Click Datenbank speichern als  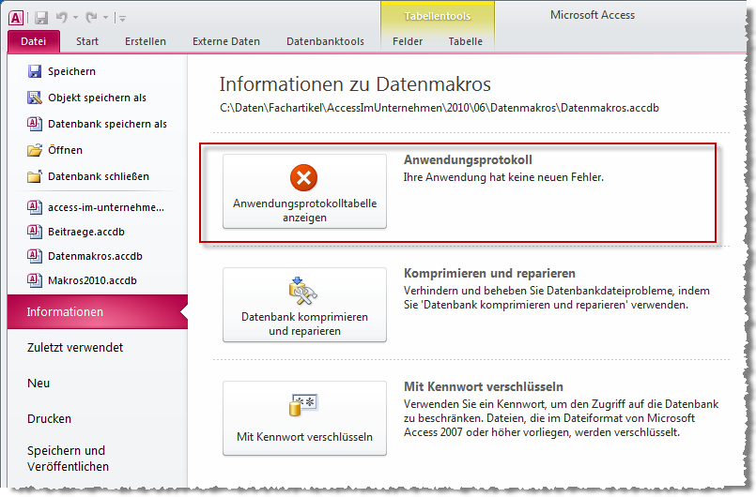[x=107, y=124]
